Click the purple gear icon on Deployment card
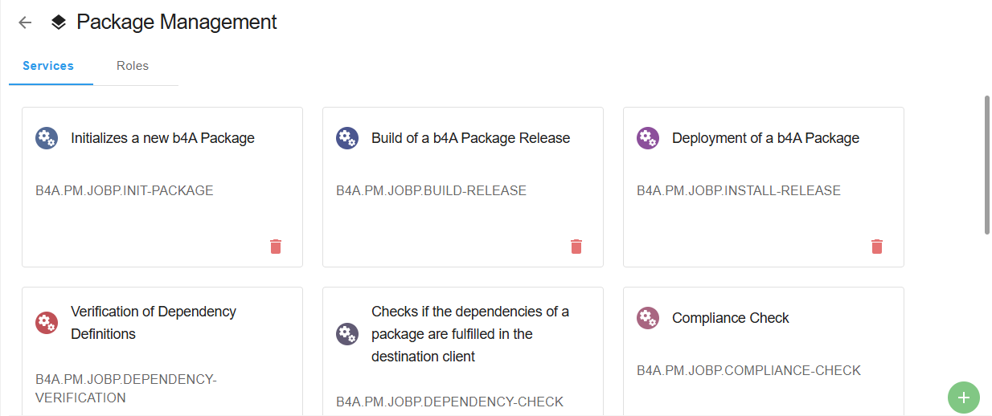Image resolution: width=992 pixels, height=416 pixels. coord(648,138)
